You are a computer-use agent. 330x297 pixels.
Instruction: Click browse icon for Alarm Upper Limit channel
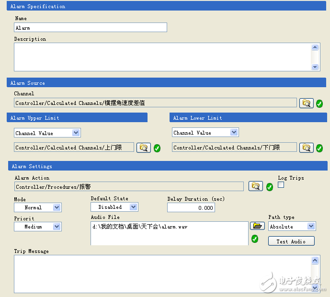coord(143,148)
